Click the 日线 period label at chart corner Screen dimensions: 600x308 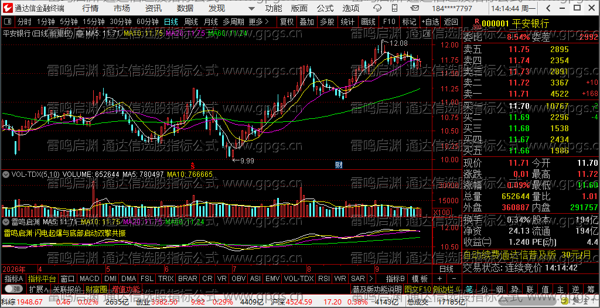446,269
